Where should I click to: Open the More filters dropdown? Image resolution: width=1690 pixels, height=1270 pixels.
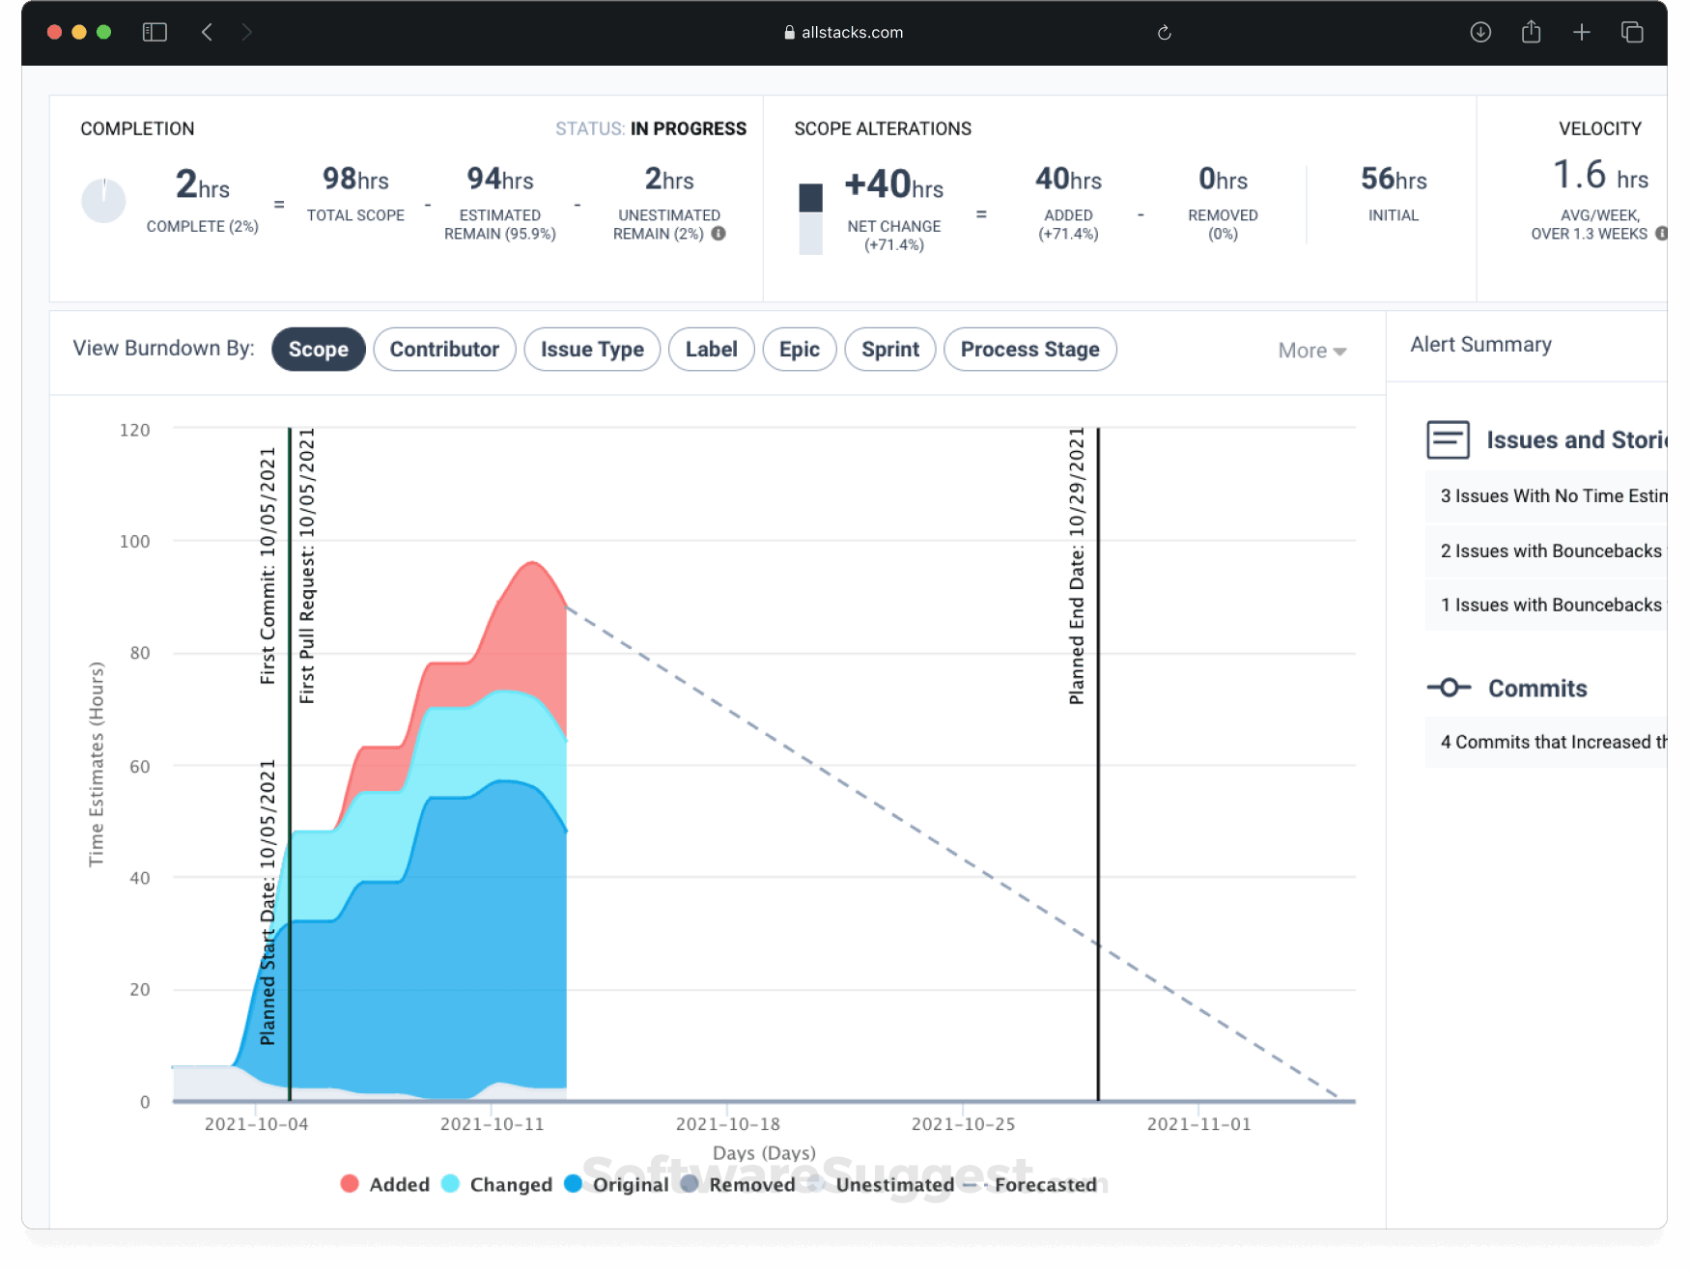tap(1310, 350)
